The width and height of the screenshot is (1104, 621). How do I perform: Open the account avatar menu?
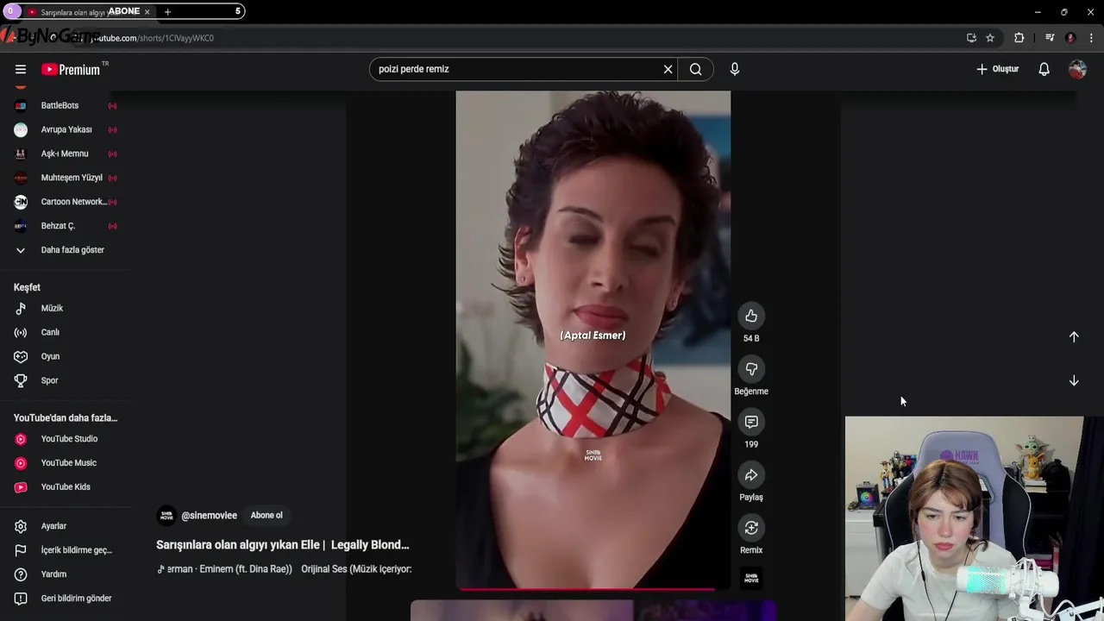pos(1077,69)
